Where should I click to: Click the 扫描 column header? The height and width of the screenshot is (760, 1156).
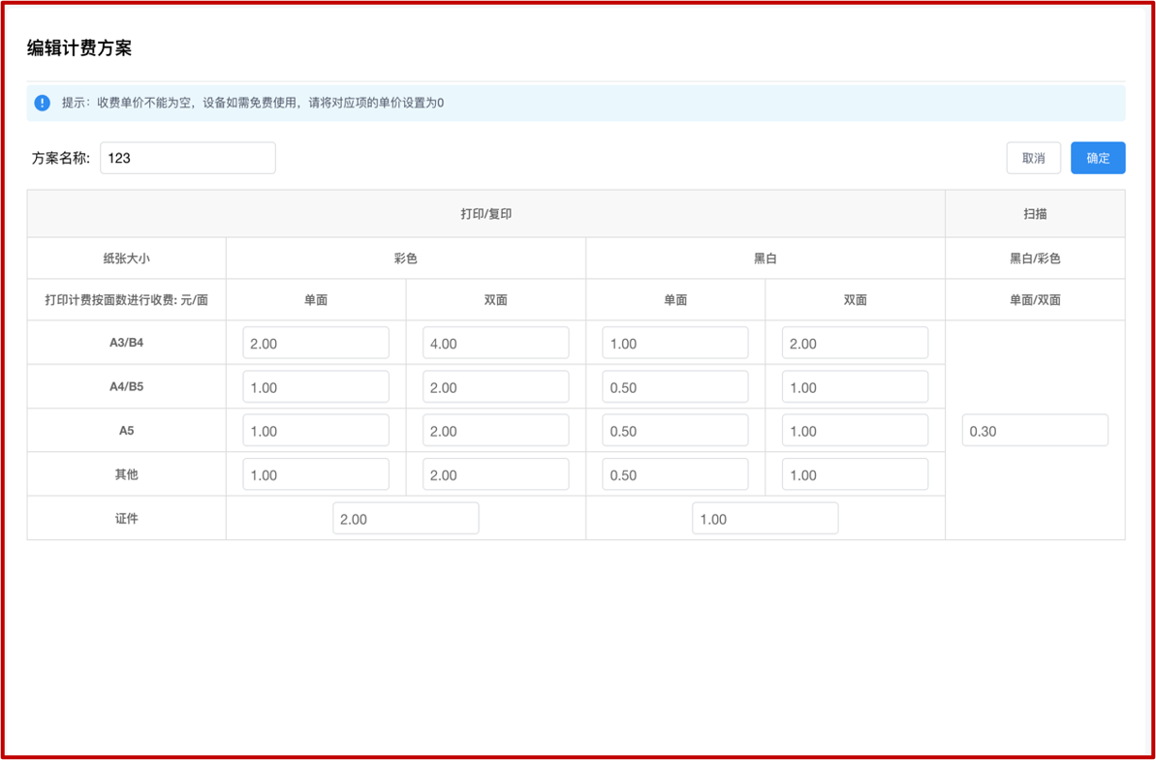click(x=1034, y=214)
